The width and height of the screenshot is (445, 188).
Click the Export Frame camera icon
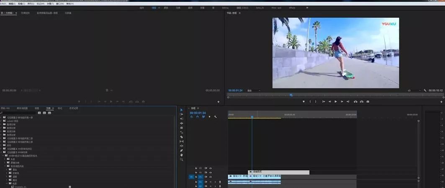[x=368, y=102]
